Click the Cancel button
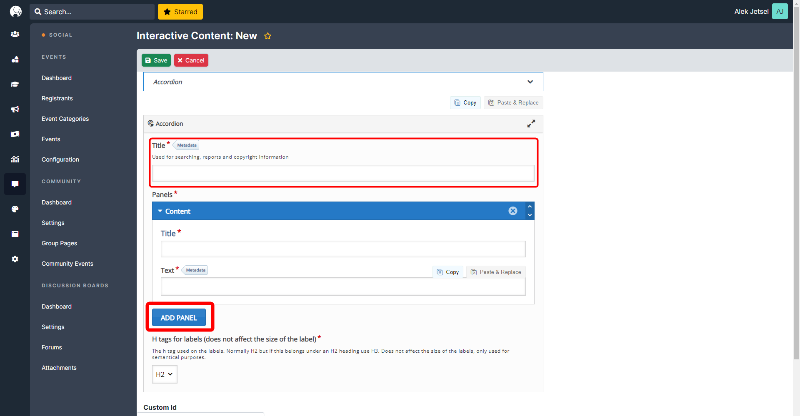 click(191, 60)
